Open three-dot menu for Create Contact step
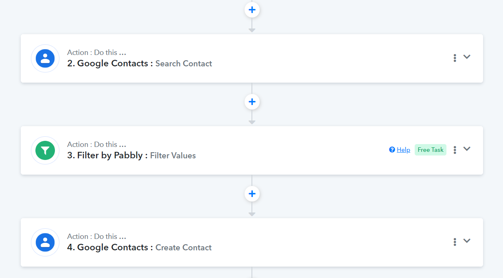Viewport: 503px width, 278px height. tap(455, 242)
